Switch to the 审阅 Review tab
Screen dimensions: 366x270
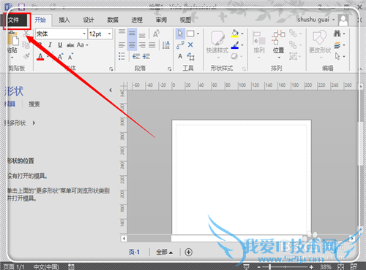click(161, 20)
